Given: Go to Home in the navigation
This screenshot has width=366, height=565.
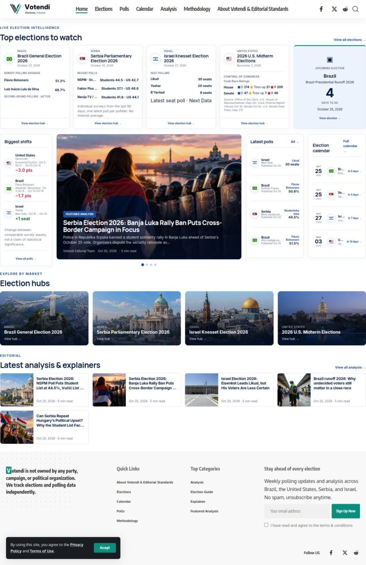Looking at the screenshot, I should point(82,9).
